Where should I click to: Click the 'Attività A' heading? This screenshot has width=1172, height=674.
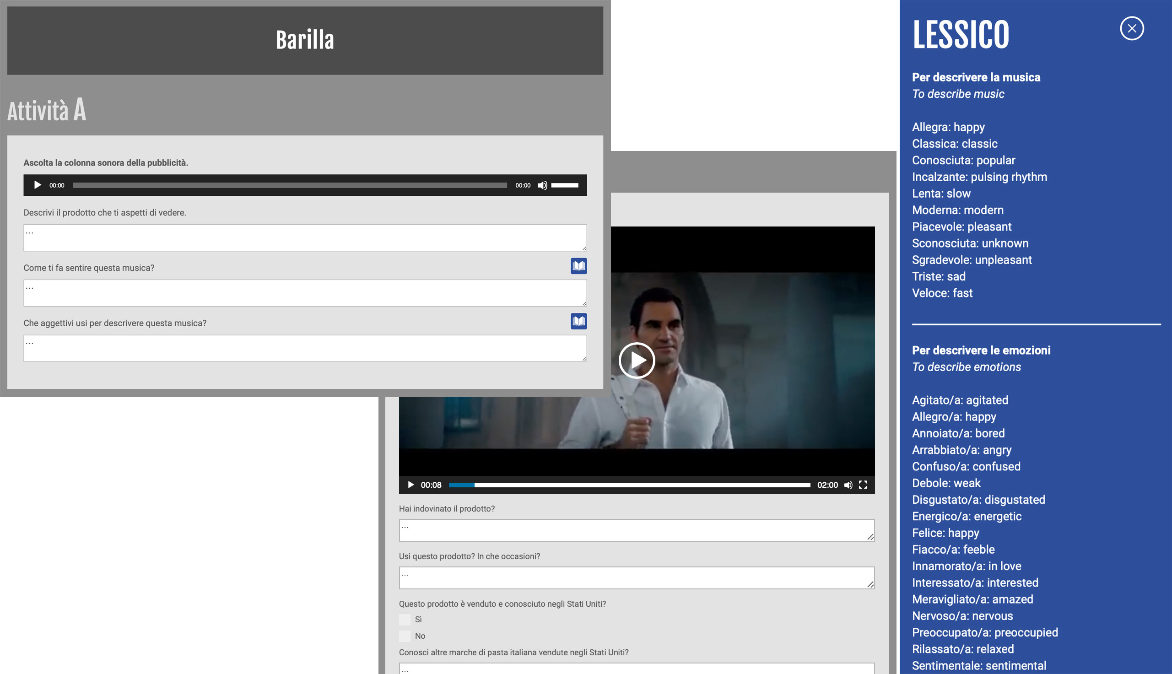(x=47, y=110)
